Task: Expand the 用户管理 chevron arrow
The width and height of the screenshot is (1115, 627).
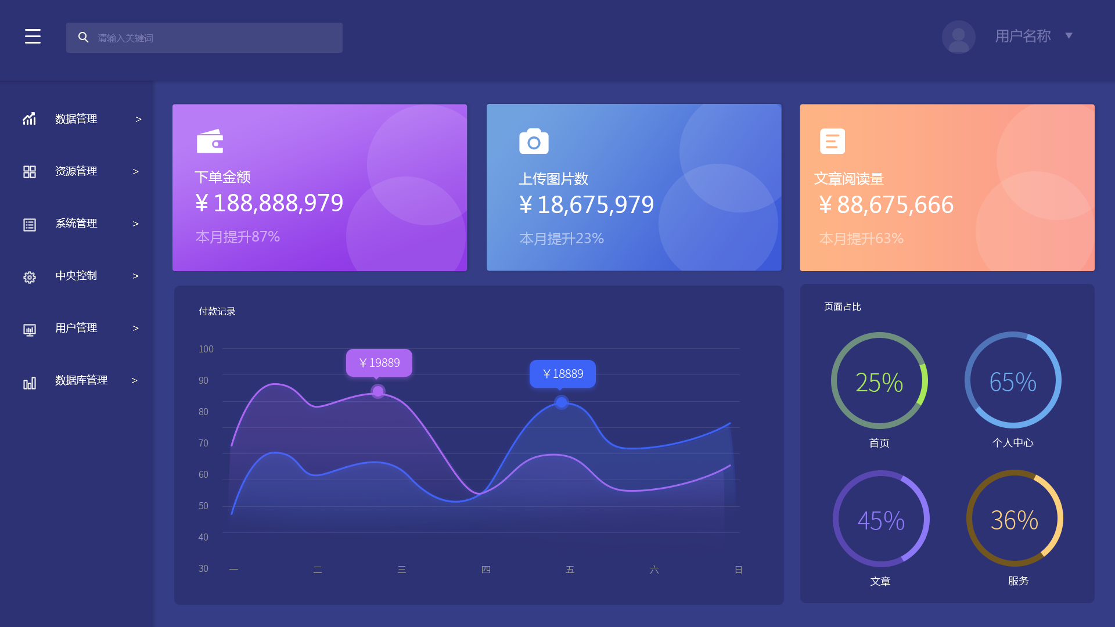Action: [x=135, y=329]
